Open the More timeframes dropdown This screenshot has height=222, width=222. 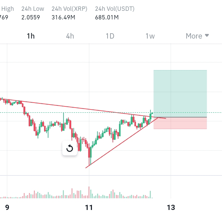coord(197,36)
